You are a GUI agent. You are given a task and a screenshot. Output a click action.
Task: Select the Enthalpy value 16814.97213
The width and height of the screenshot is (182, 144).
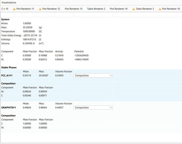click(29, 39)
